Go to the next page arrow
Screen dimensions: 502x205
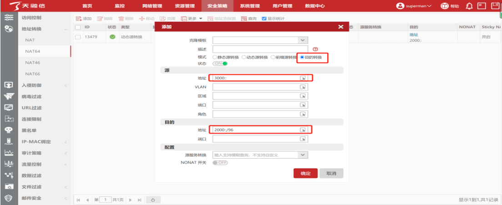tap(130, 200)
